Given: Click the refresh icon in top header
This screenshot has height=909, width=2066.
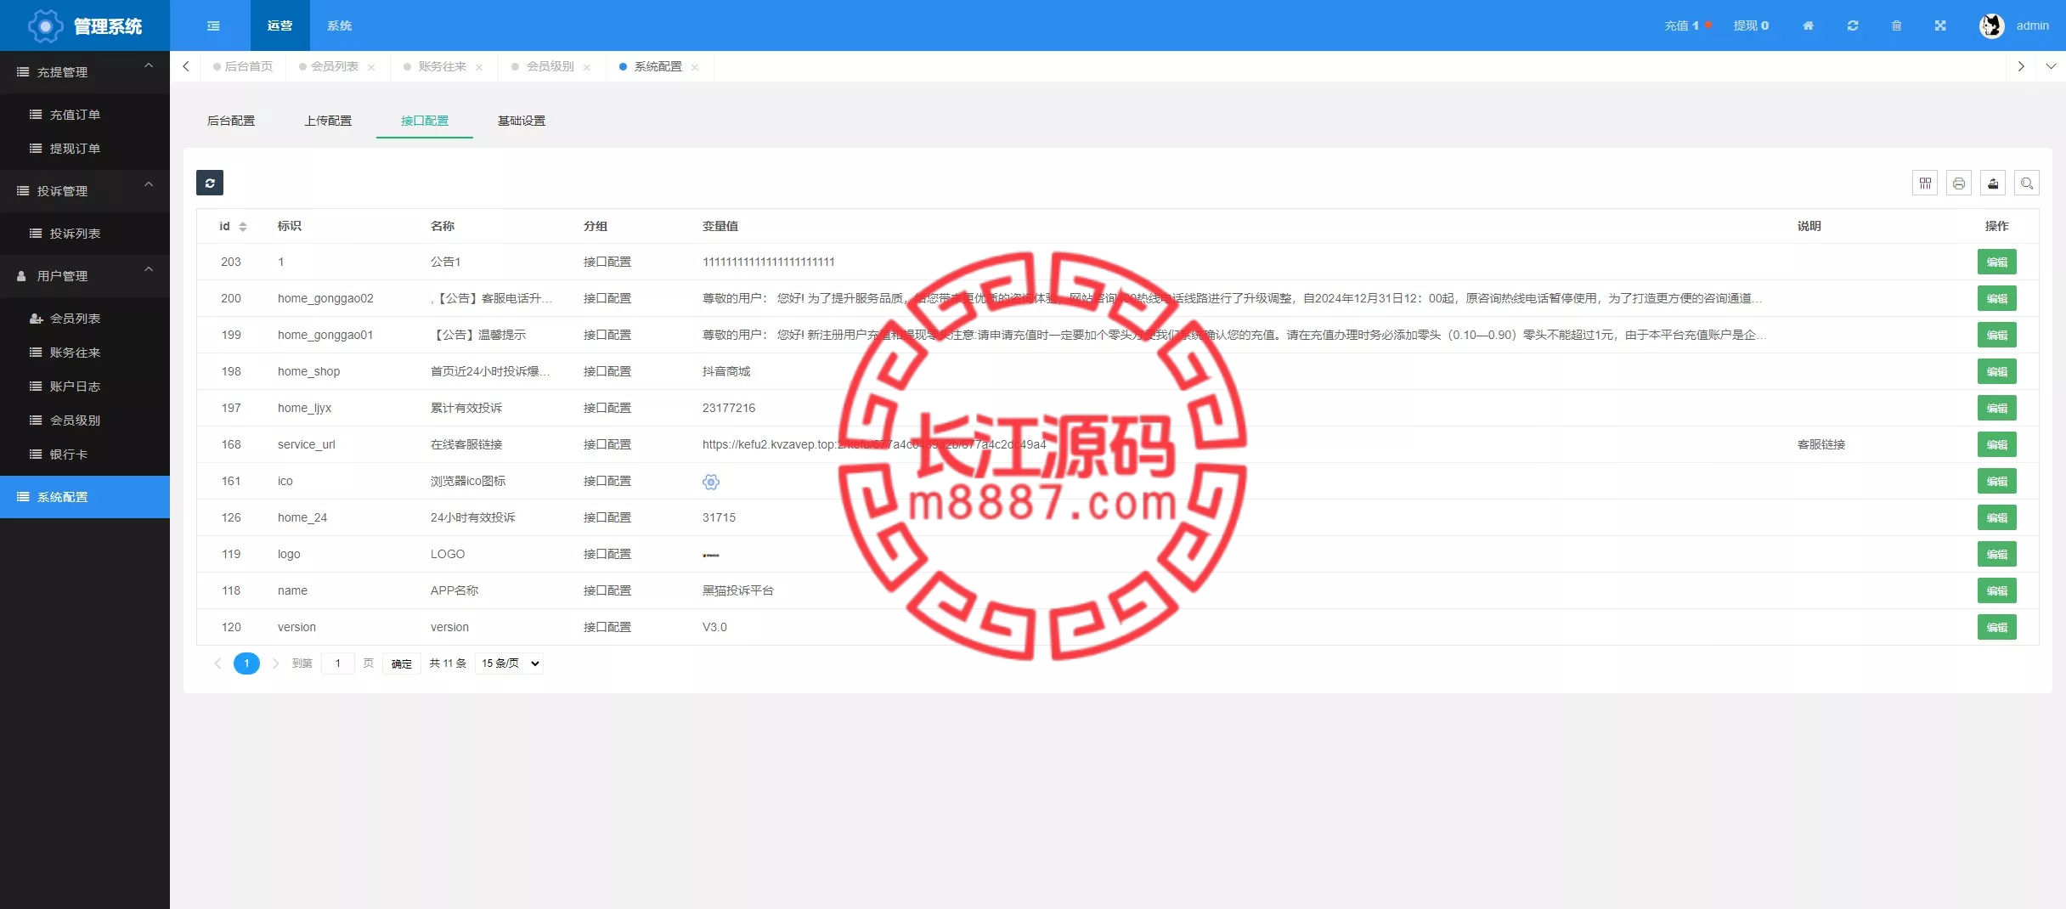Looking at the screenshot, I should [1853, 25].
